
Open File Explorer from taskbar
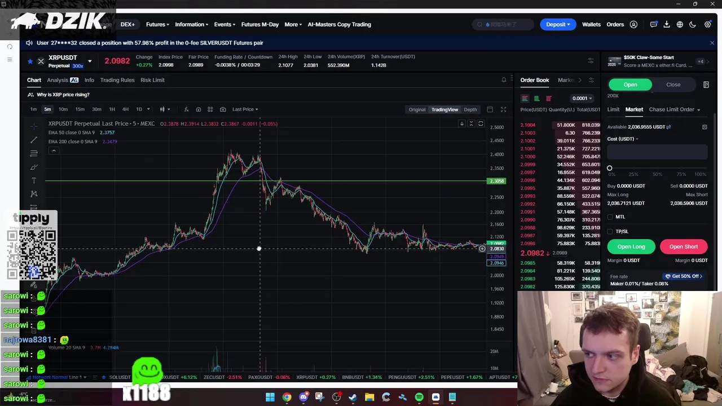(x=369, y=397)
